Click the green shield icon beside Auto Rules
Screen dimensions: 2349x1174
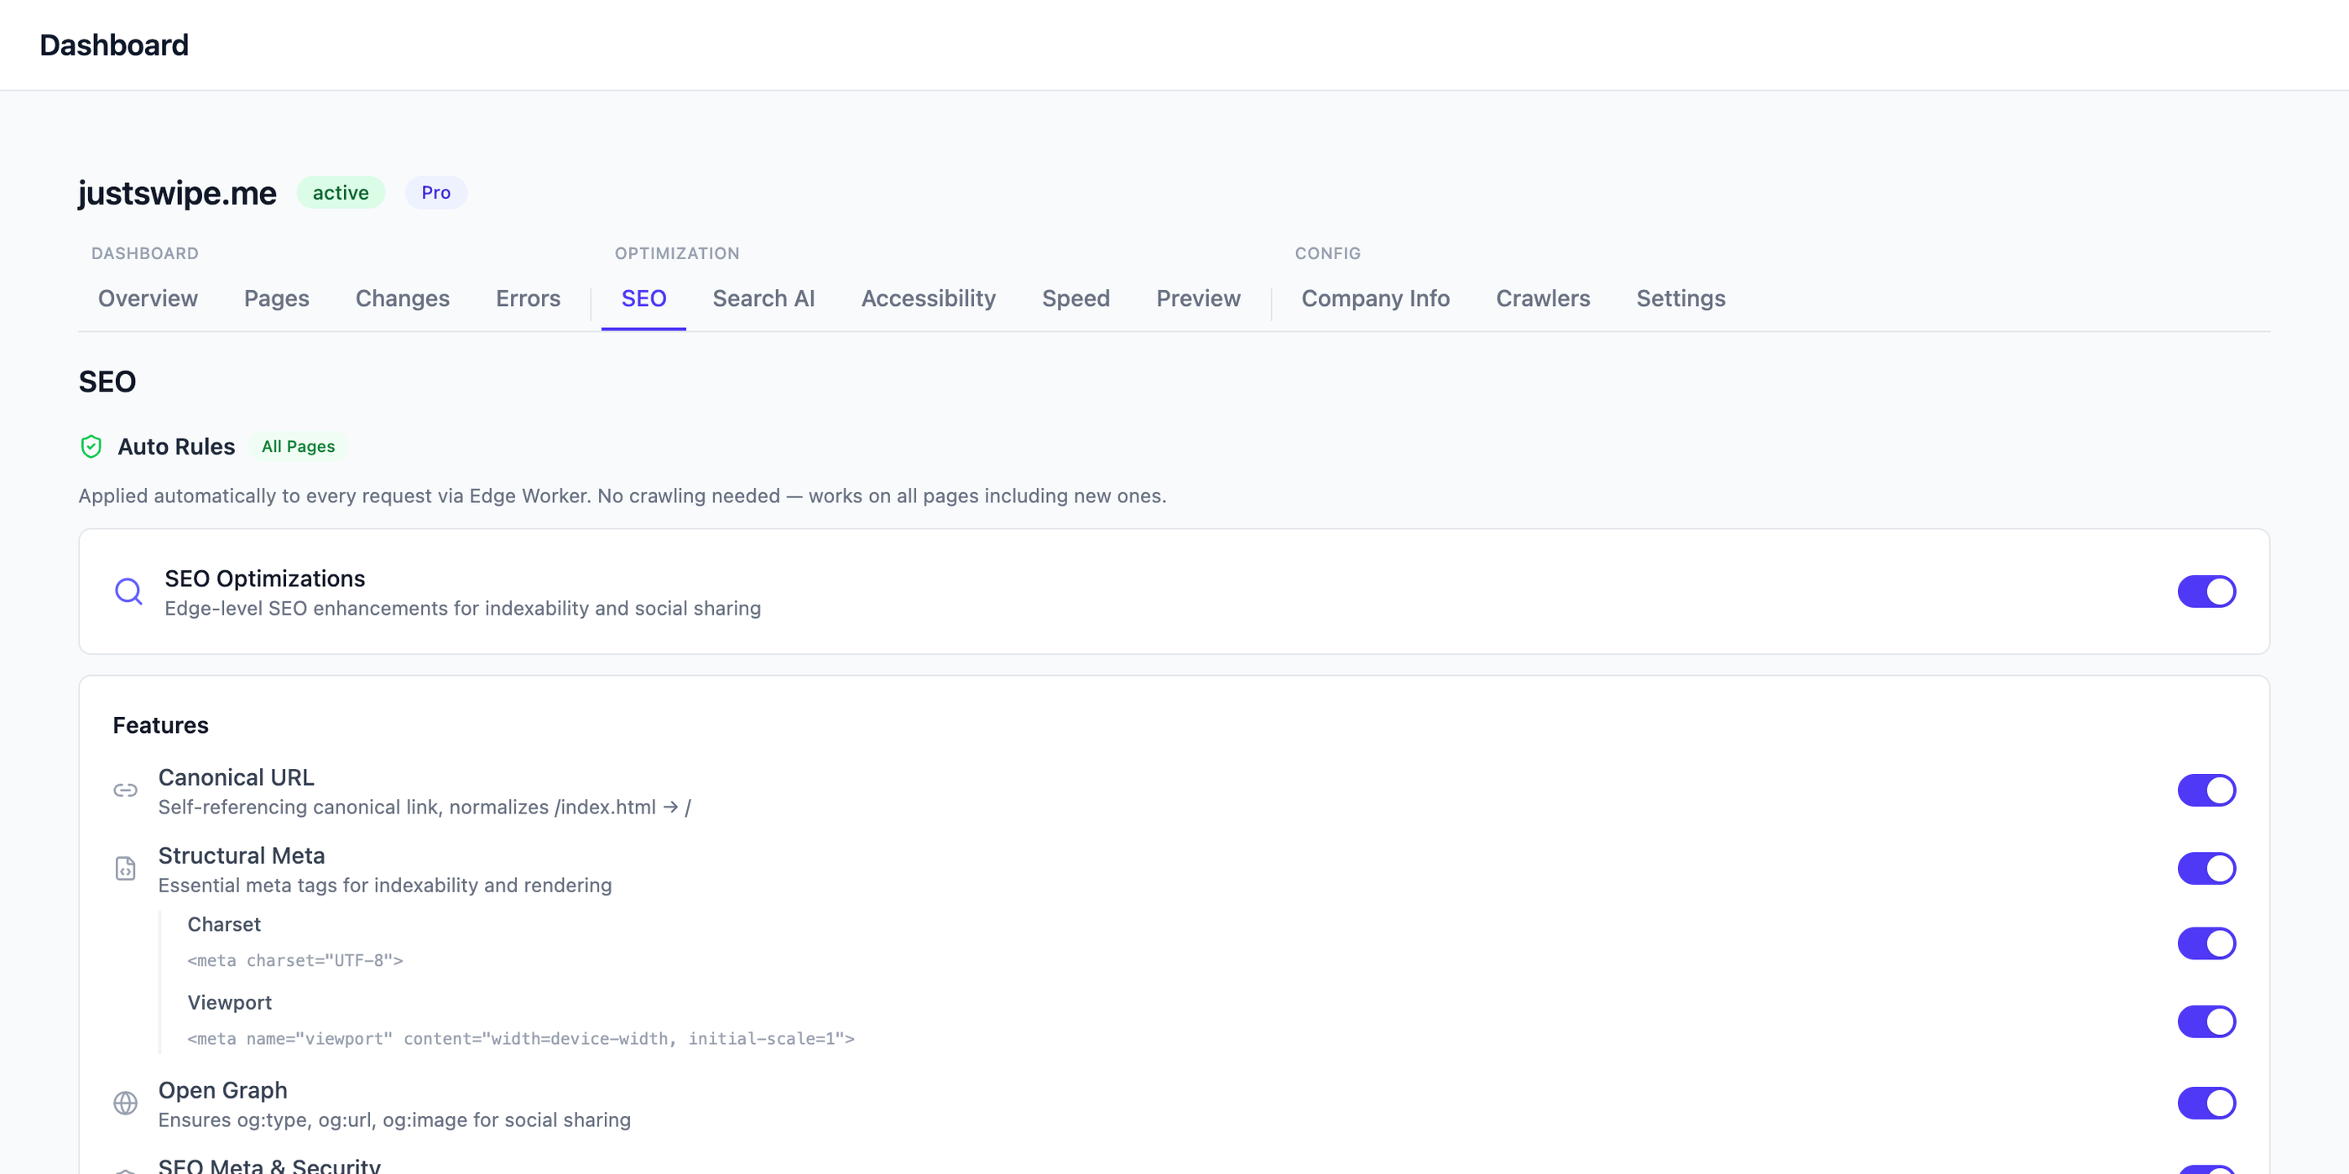[x=91, y=447]
